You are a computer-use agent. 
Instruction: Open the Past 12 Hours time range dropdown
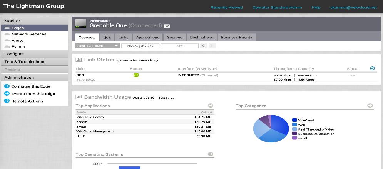pos(97,46)
